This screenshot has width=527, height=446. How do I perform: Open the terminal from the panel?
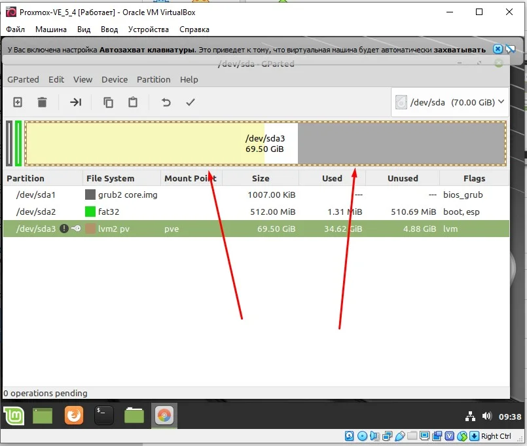(104, 415)
